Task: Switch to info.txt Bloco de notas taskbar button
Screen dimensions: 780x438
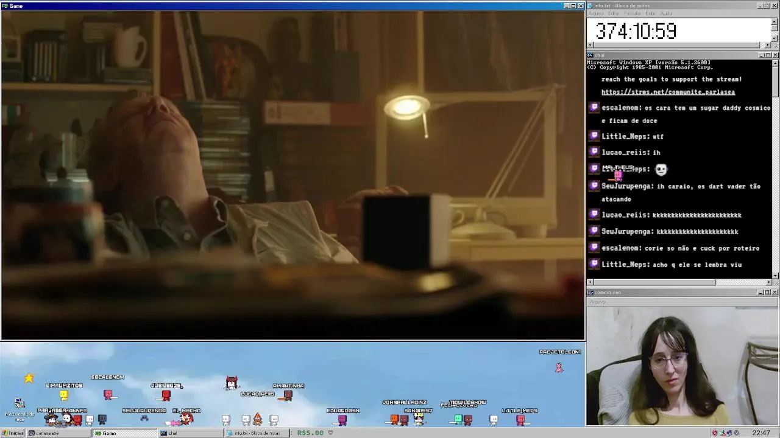Action: [x=256, y=433]
